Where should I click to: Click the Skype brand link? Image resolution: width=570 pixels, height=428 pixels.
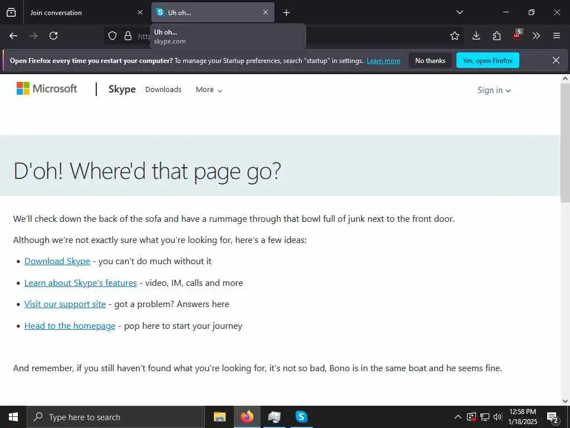click(122, 89)
